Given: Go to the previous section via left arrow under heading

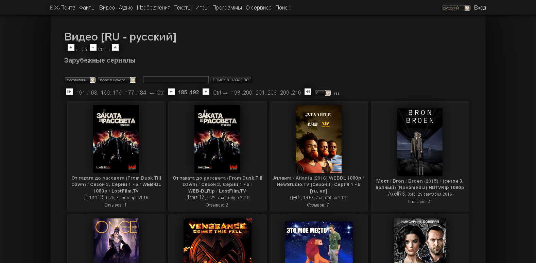Looking at the screenshot, I should (x=71, y=48).
